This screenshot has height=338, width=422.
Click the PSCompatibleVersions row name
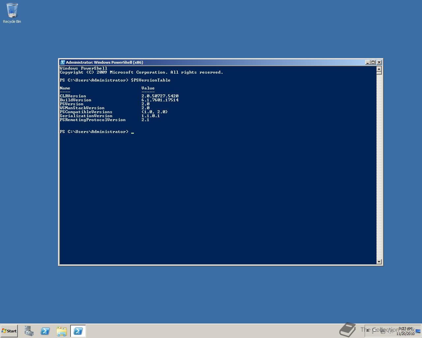(x=86, y=112)
